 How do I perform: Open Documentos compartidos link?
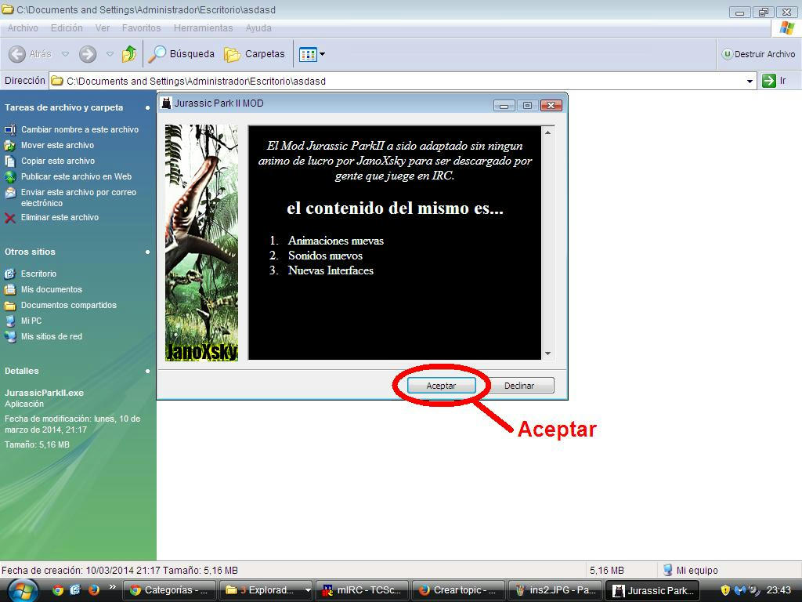pyautogui.click(x=69, y=305)
